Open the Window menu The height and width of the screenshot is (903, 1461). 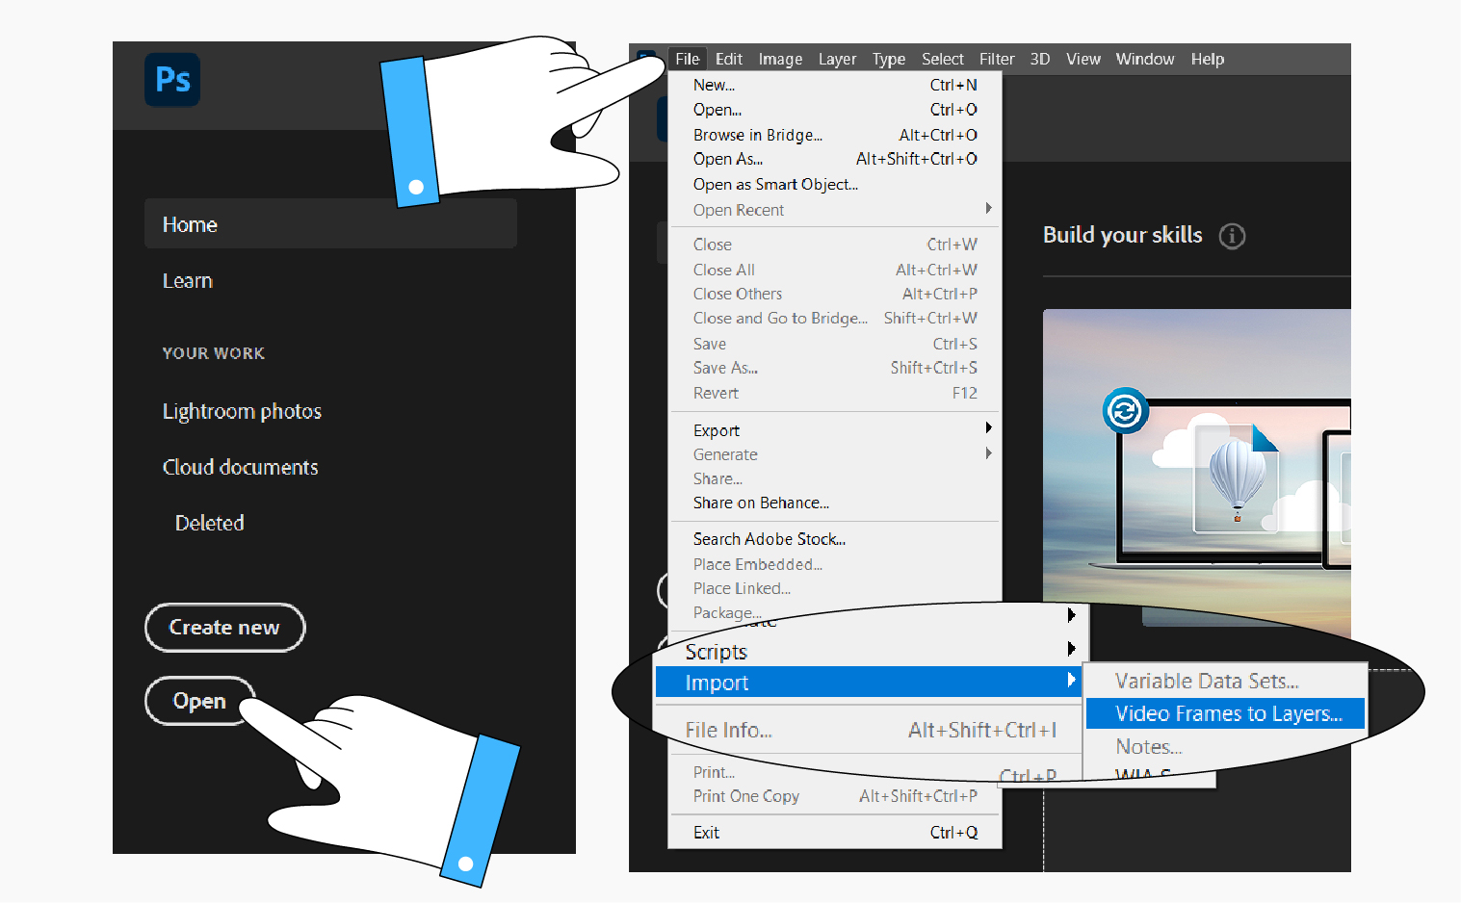[1145, 59]
